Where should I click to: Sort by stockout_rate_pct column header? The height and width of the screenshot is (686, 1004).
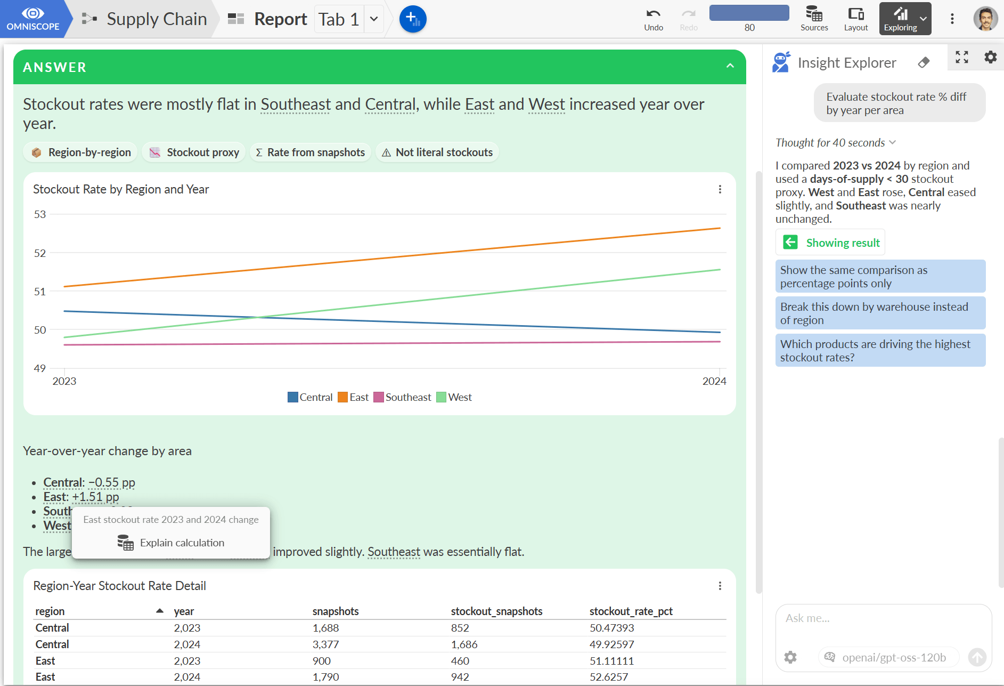(x=631, y=611)
